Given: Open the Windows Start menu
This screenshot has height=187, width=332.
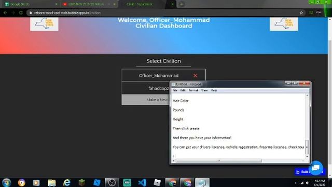Looking at the screenshot, I should click(x=6, y=182).
